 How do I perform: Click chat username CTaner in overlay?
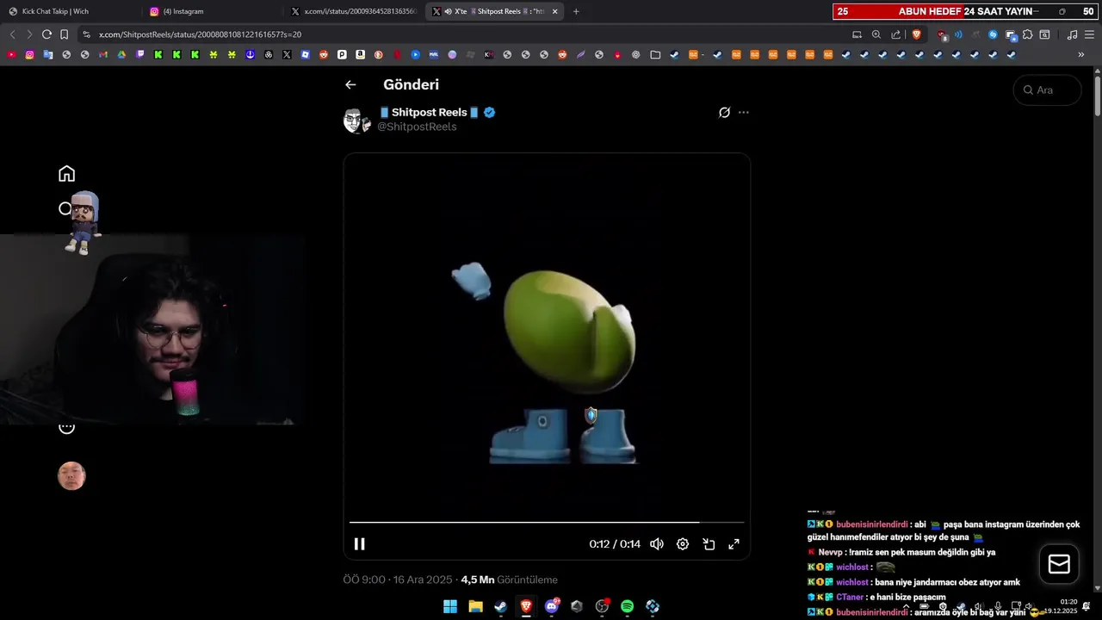point(850,597)
